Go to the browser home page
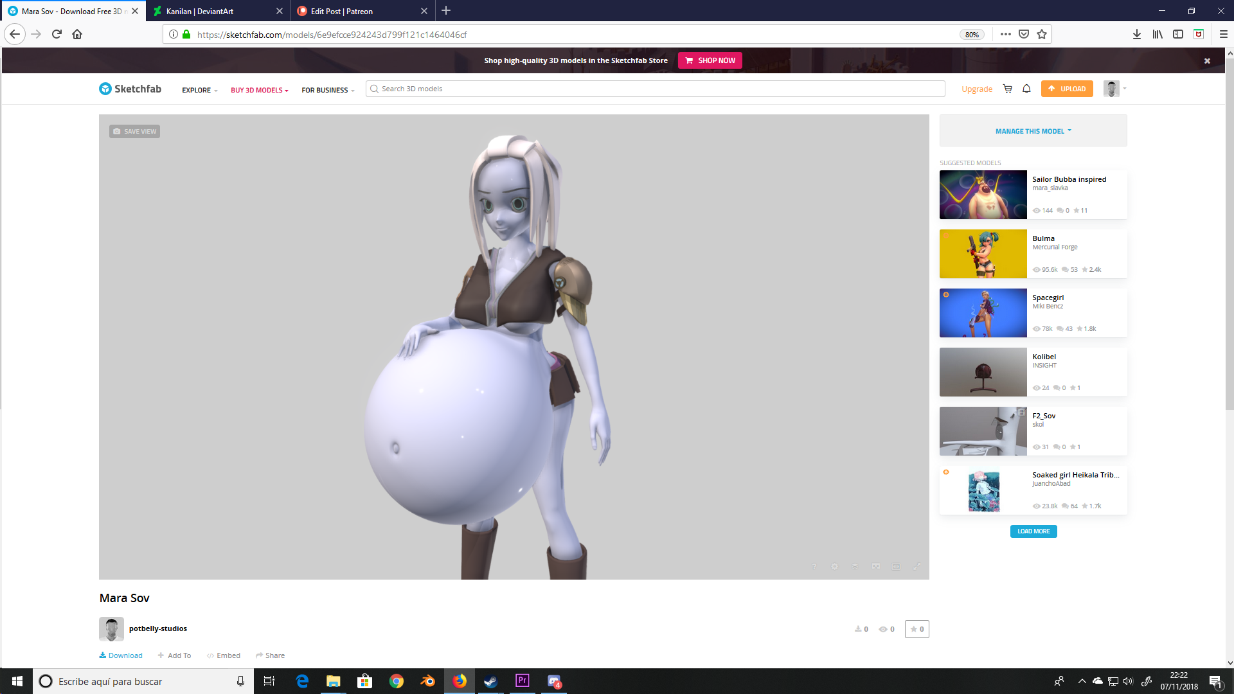 coord(77,34)
